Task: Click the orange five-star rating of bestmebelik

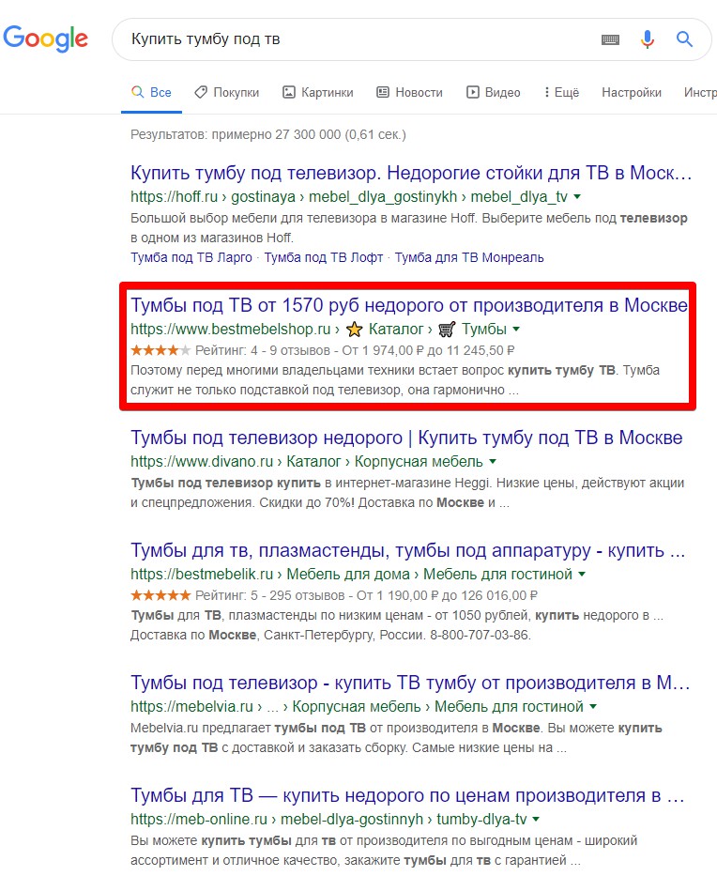Action: [160, 594]
